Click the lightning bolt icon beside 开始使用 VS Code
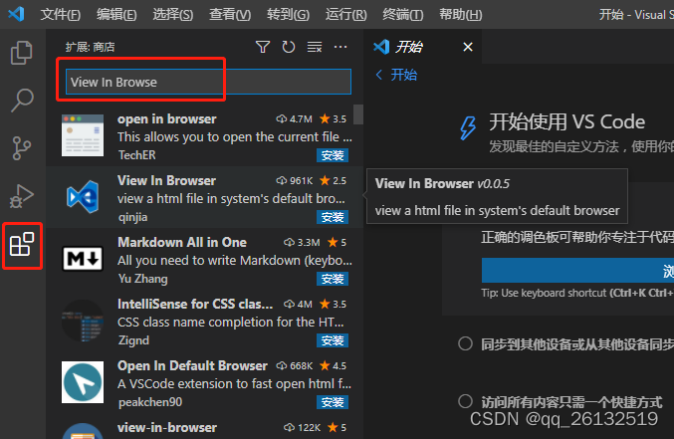The width and height of the screenshot is (674, 439). coord(468,128)
